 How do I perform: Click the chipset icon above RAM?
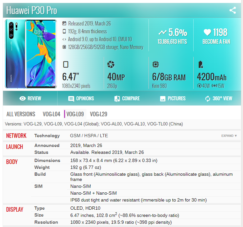[x=156, y=64]
